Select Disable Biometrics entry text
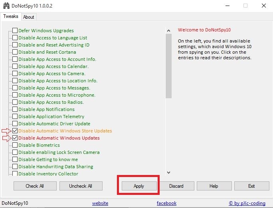The width and height of the screenshot is (273, 208). point(39,145)
